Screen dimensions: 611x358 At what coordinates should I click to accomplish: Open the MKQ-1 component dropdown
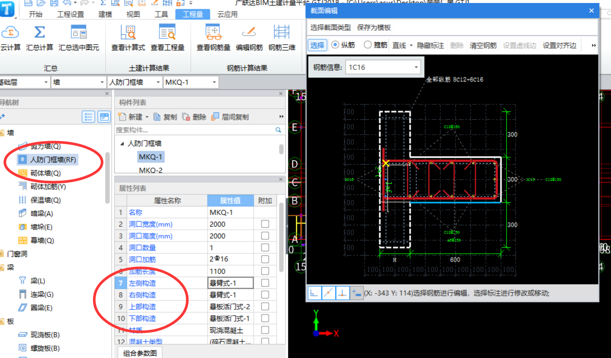click(x=214, y=82)
